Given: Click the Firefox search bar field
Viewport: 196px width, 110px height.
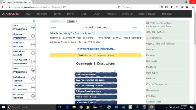Looking at the screenshot, I should click(x=141, y=7).
